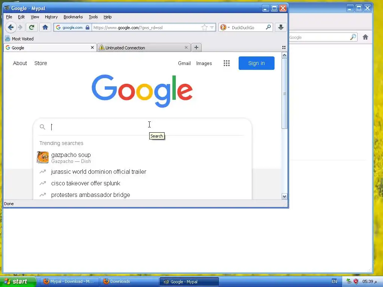The image size is (383, 287).
Task: Click the search bar magnifier icon
Action: click(x=268, y=27)
